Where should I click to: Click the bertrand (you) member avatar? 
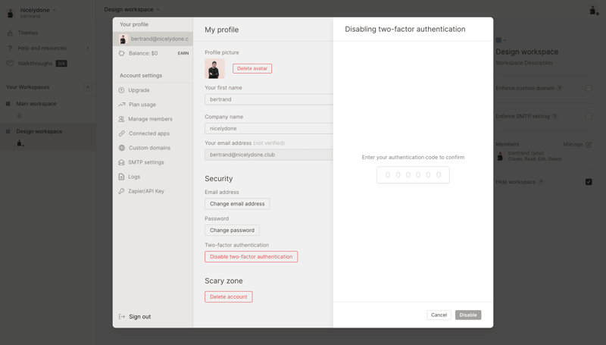tap(500, 156)
